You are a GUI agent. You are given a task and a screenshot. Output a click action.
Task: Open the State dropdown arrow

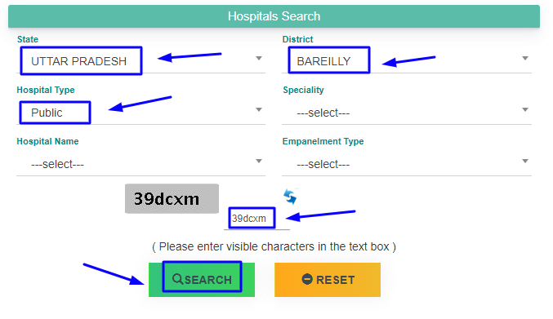259,59
